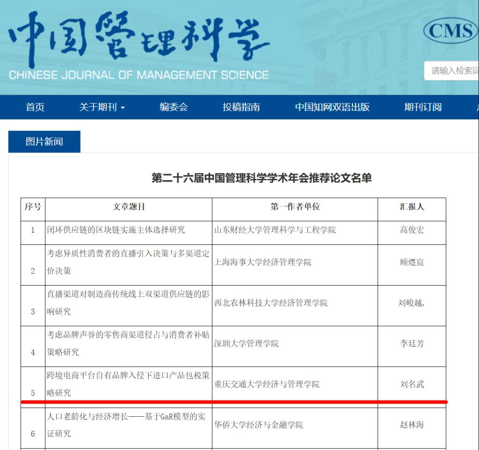The height and width of the screenshot is (450, 479).
Task: Open the 首页 home menu item
Action: (35, 107)
